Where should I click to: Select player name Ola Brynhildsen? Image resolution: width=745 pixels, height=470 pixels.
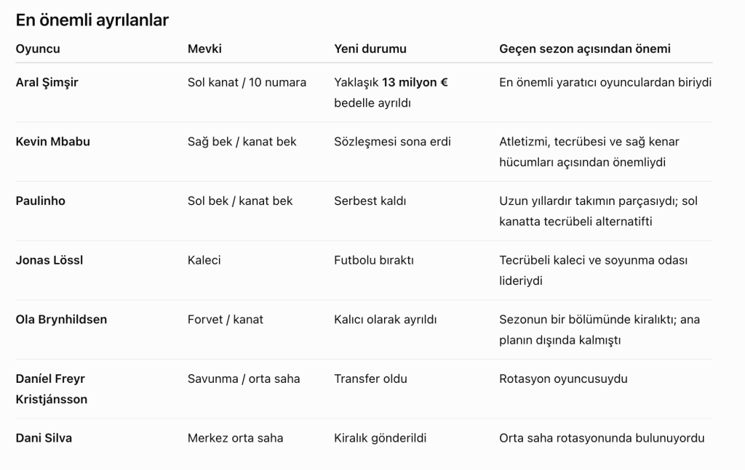point(61,320)
